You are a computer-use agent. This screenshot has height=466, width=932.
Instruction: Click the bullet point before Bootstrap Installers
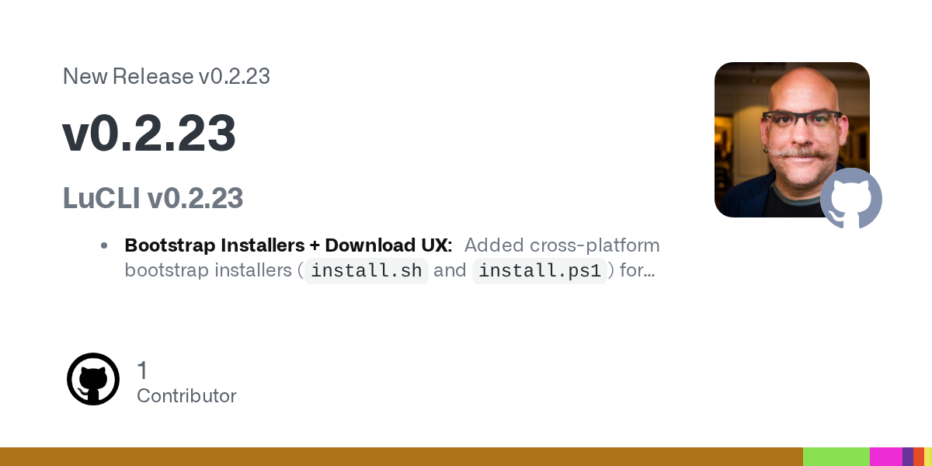click(104, 245)
